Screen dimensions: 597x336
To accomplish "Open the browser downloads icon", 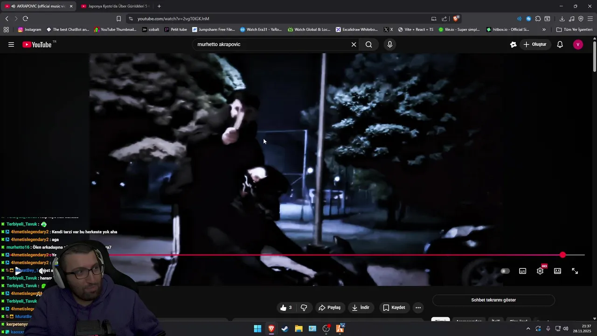I will 562,19.
